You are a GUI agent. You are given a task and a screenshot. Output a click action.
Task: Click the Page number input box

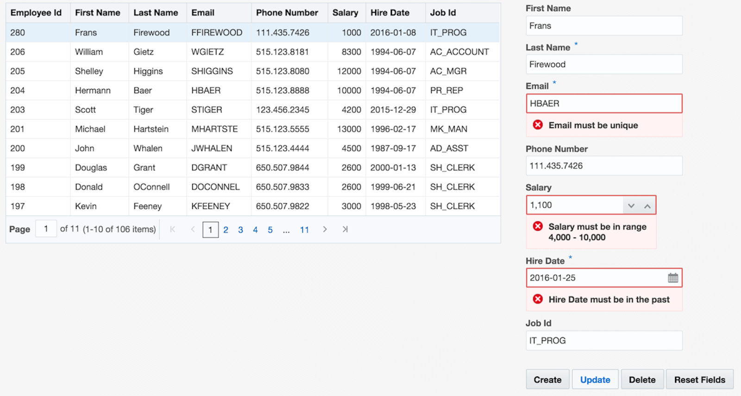(x=46, y=229)
